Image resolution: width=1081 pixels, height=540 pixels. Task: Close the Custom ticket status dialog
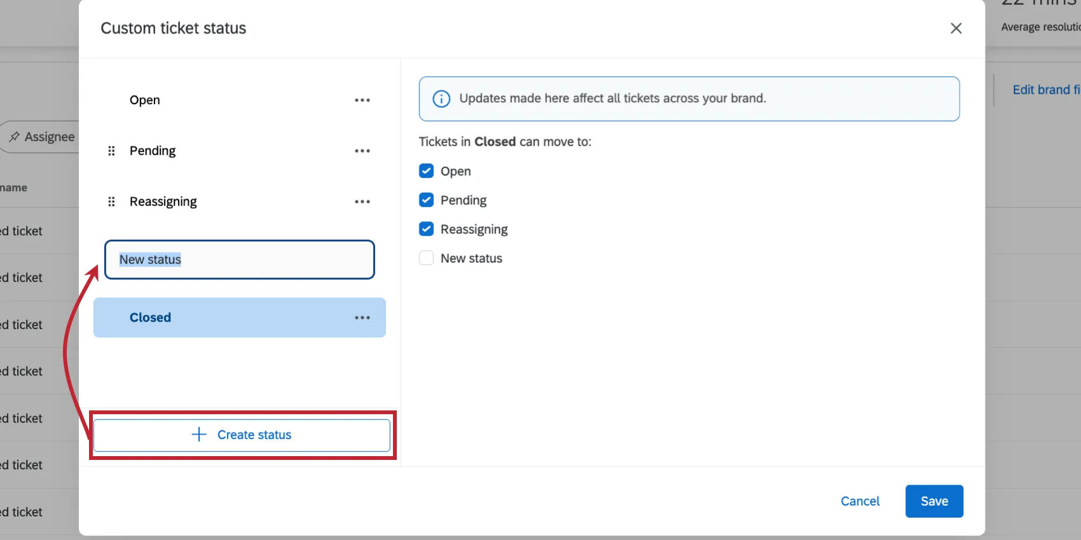click(x=956, y=28)
